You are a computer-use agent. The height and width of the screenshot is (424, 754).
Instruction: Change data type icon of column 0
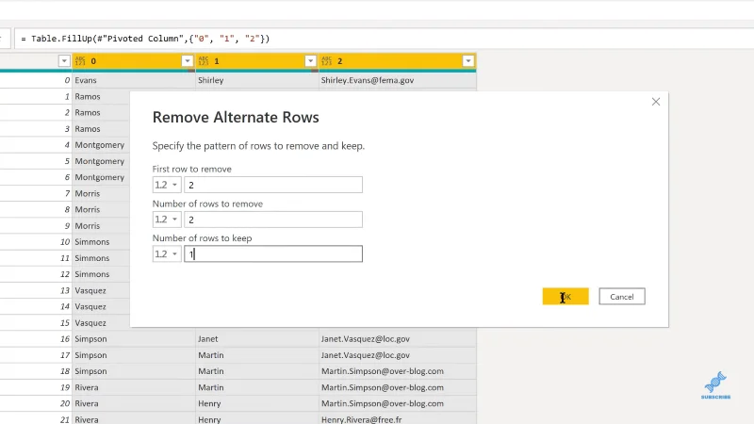(80, 61)
